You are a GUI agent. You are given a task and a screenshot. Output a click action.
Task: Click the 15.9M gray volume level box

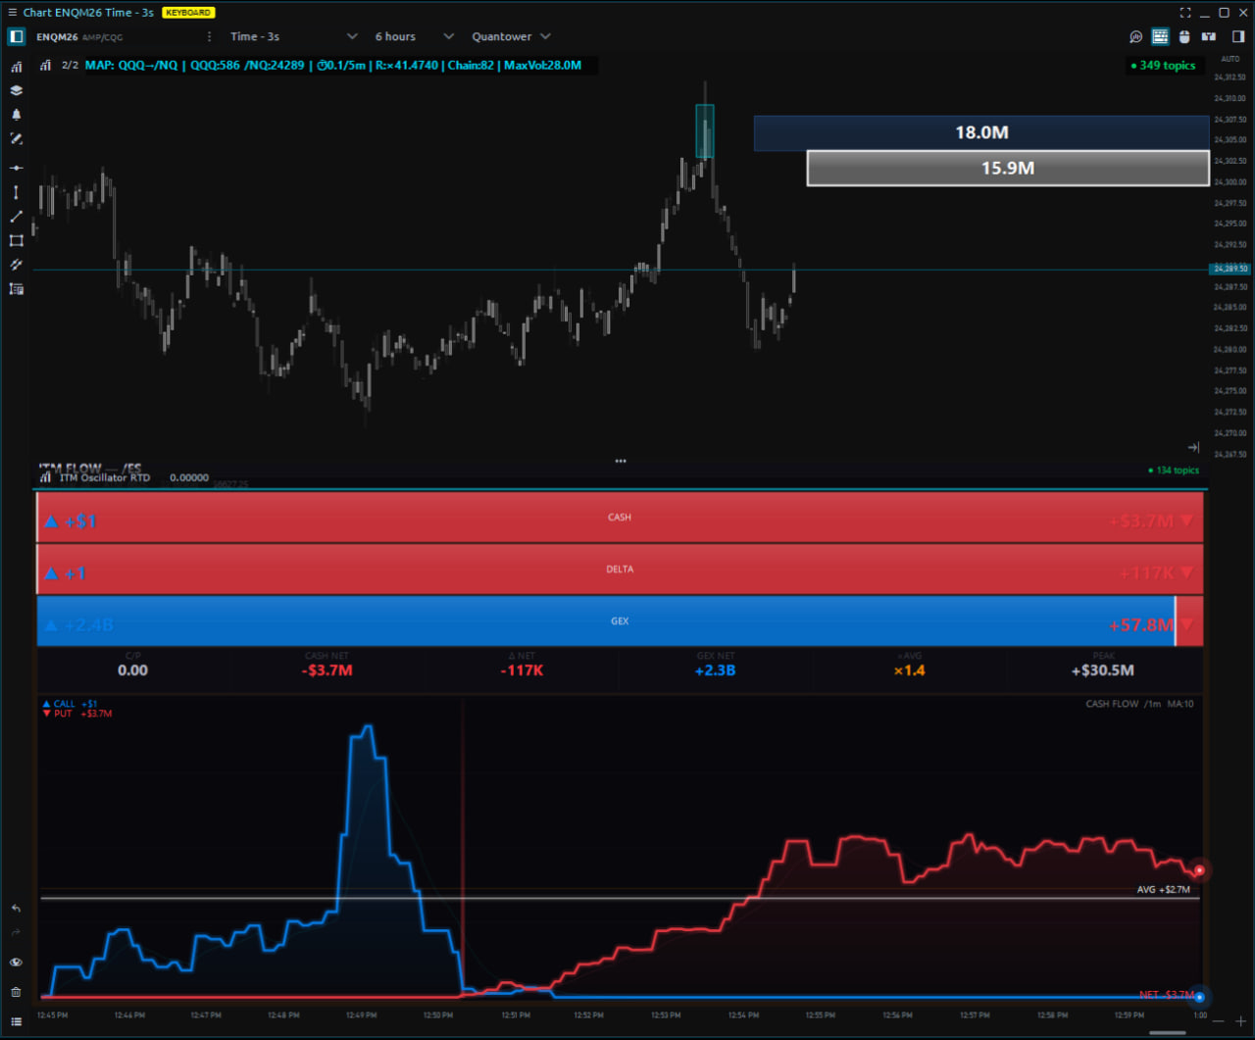[x=1007, y=169]
